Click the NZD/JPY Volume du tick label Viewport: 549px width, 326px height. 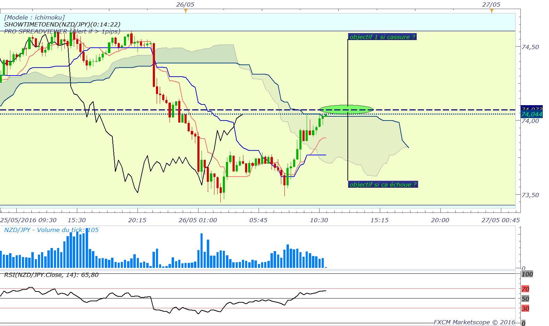[x=52, y=230]
